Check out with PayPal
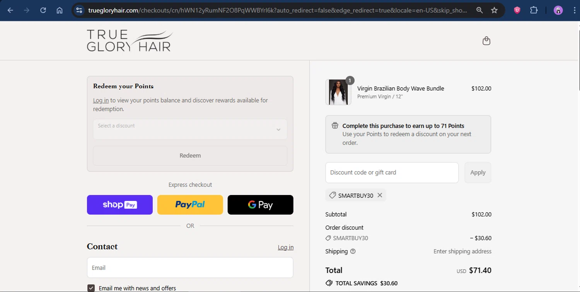 point(190,205)
